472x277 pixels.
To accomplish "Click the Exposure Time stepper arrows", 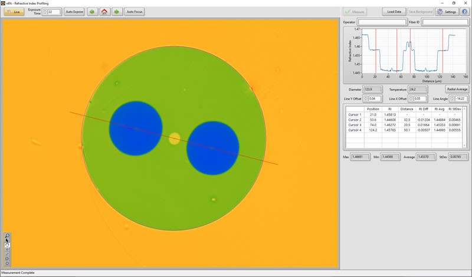I will 44,11.
